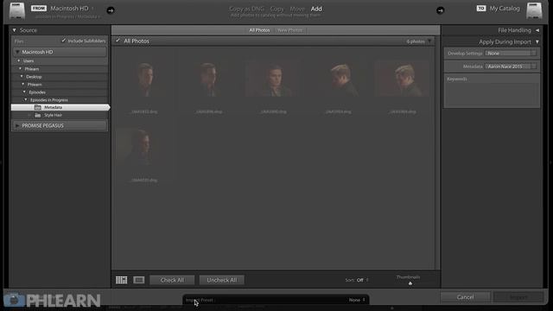Toggle the All Photos checkmark header

(118, 41)
